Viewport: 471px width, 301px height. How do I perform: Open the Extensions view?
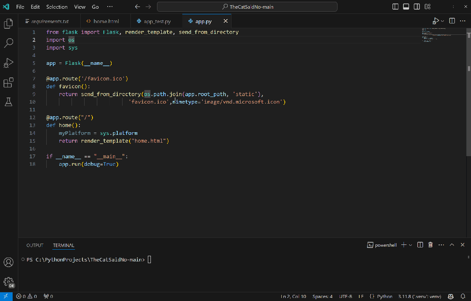[9, 82]
